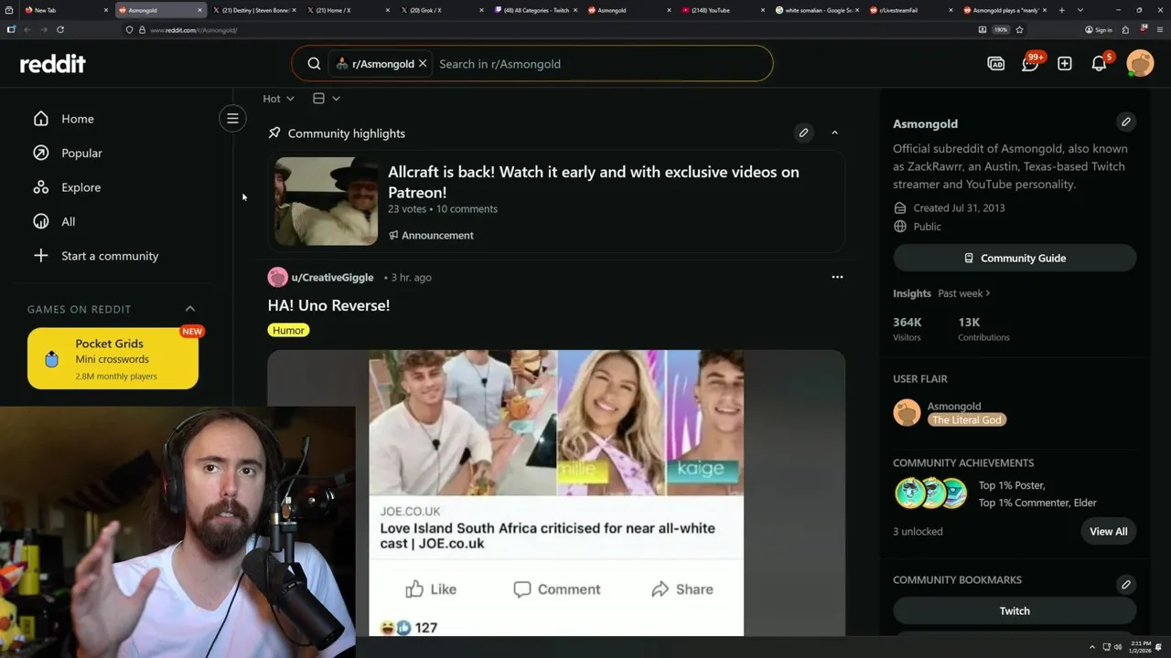This screenshot has height=658, width=1171.
Task: Open the HA! Uno Reverse! post title
Action: pos(328,305)
